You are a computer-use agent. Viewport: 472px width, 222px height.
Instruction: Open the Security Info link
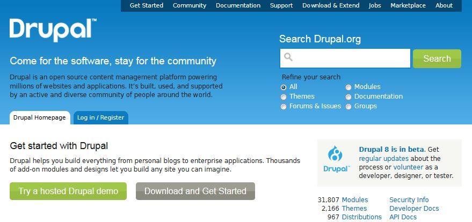[409, 200]
